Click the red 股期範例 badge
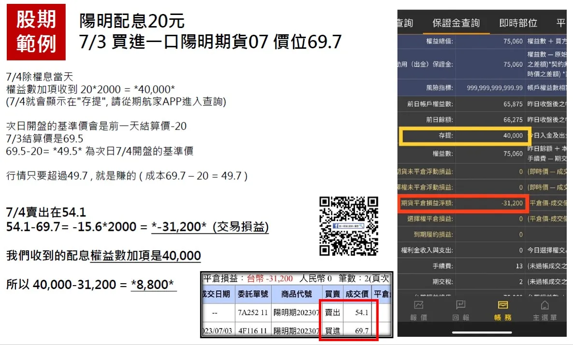Screen dimensions: 573x345 tap(36, 32)
